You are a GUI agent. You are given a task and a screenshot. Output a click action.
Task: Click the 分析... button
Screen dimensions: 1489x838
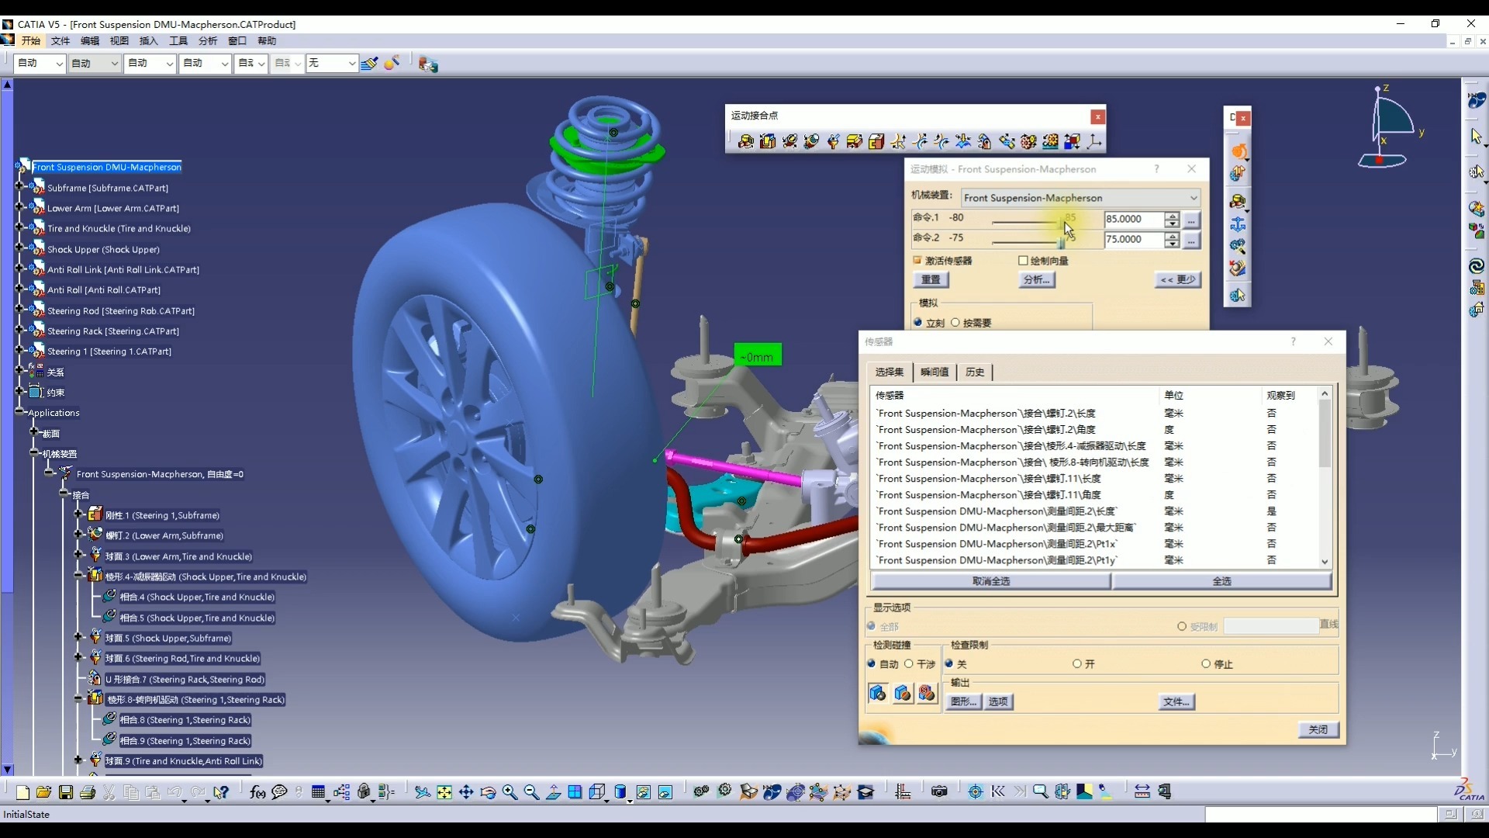coord(1037,280)
